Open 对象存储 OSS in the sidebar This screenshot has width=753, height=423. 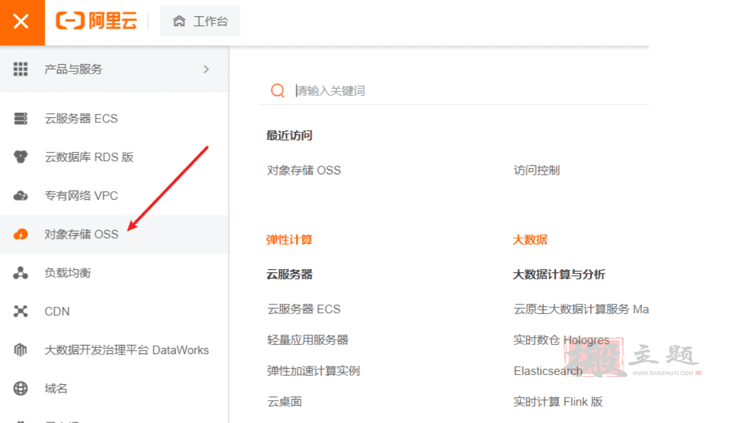coord(114,234)
